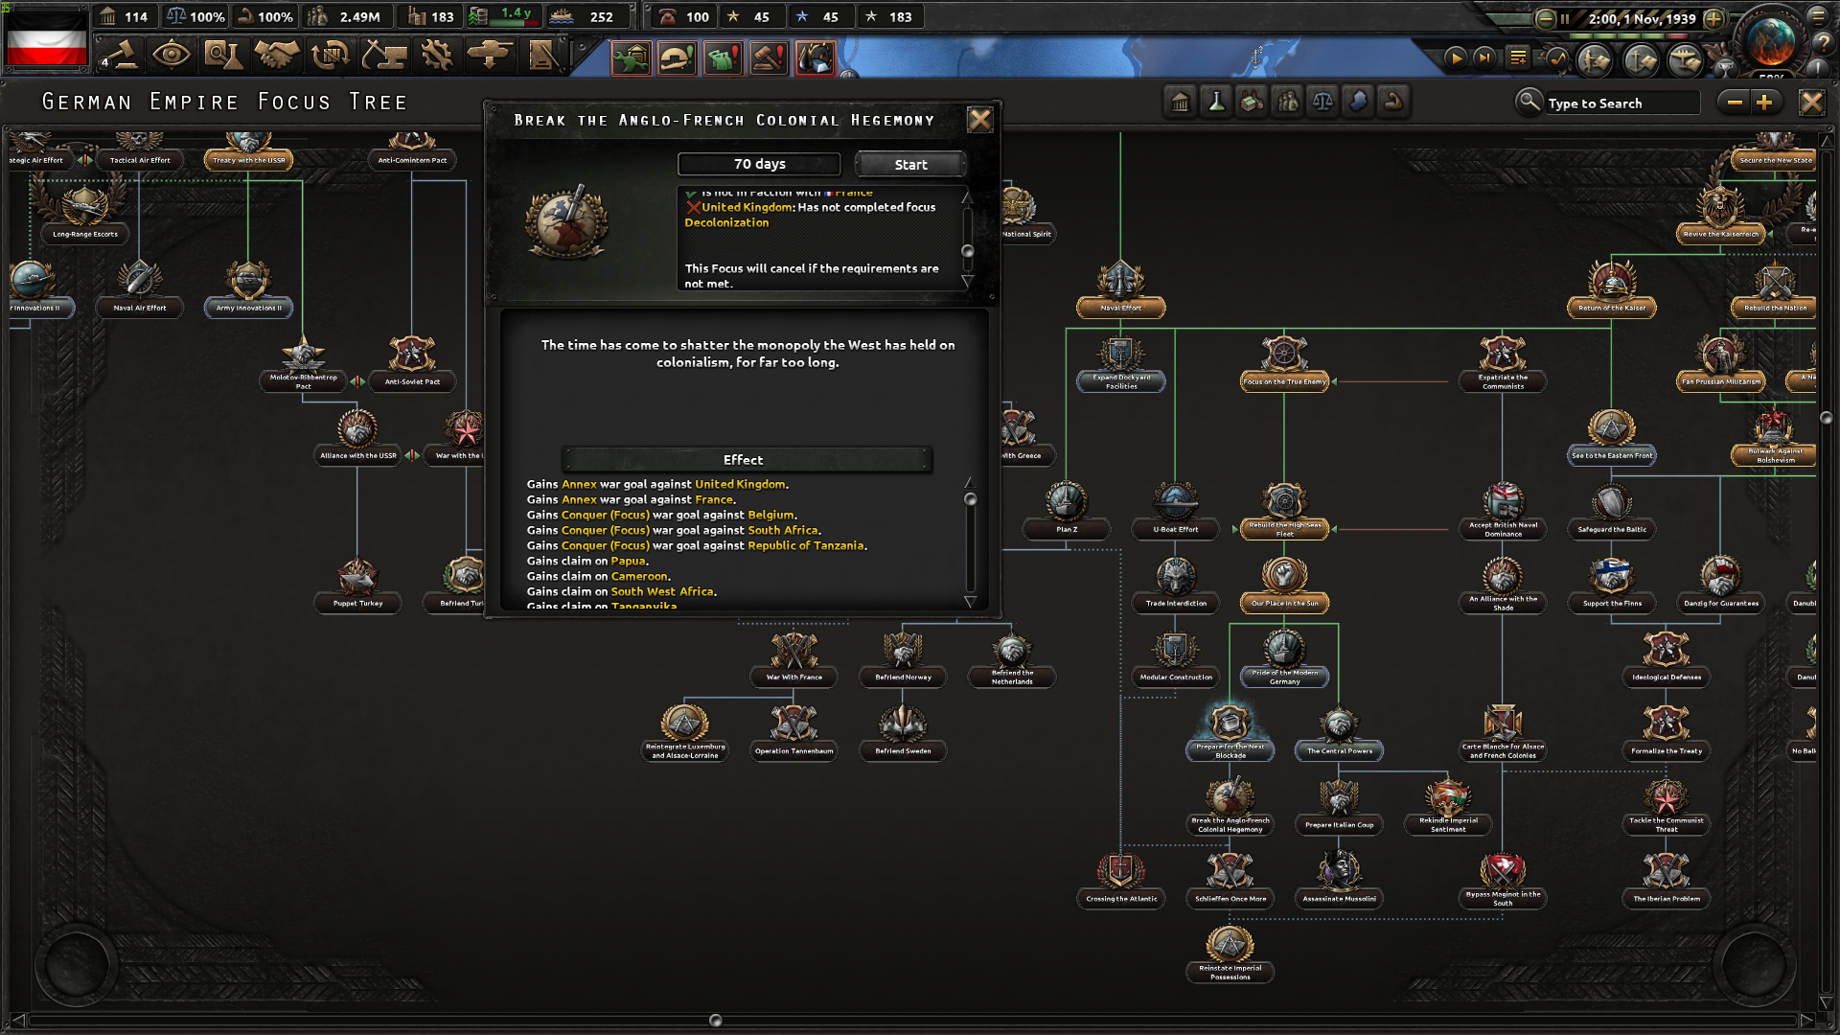1840x1035 pixels.
Task: Click the Effect list scrollbar handle
Action: point(970,499)
